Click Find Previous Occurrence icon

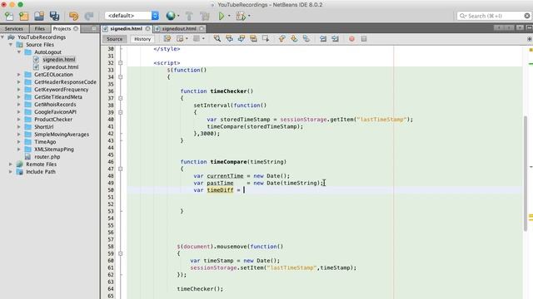pos(230,39)
